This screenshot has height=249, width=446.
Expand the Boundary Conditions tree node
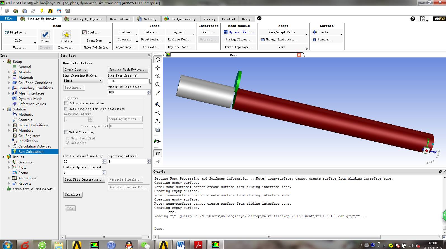point(9,88)
